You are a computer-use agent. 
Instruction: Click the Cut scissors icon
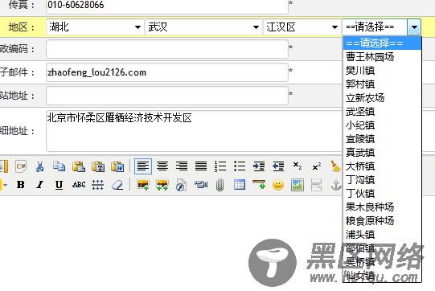pos(40,166)
